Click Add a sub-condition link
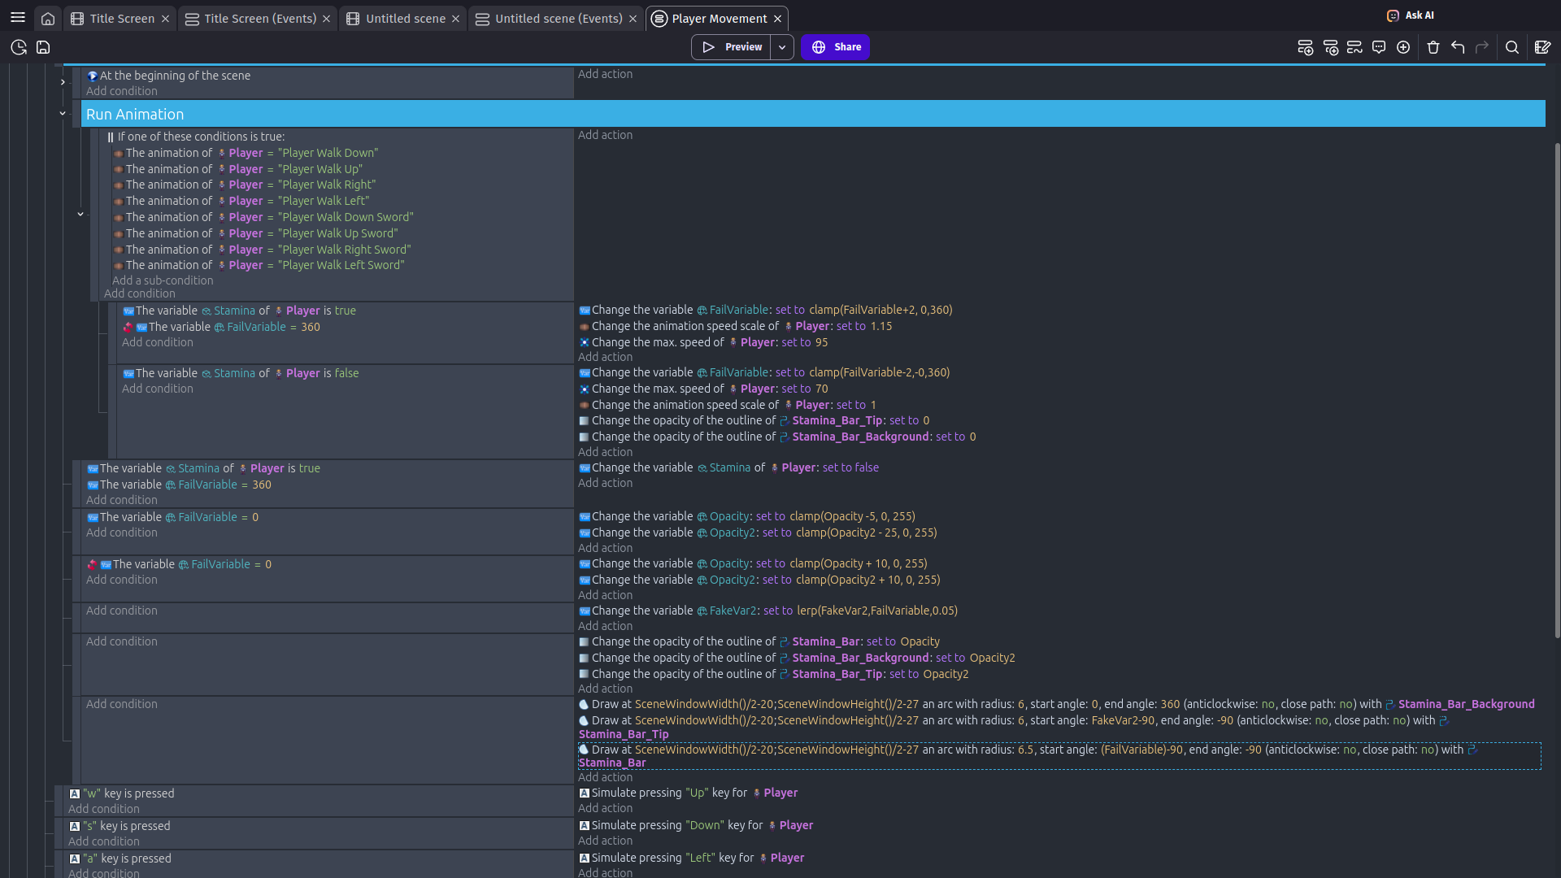The height and width of the screenshot is (878, 1561). 163,280
